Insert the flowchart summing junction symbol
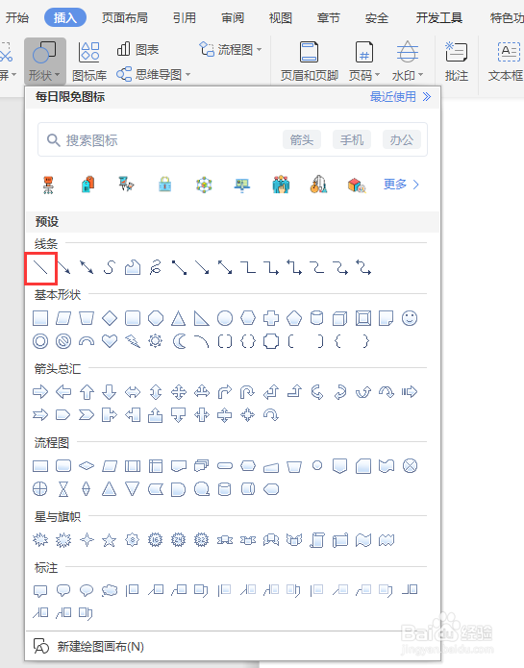The height and width of the screenshot is (668, 524). [x=410, y=466]
